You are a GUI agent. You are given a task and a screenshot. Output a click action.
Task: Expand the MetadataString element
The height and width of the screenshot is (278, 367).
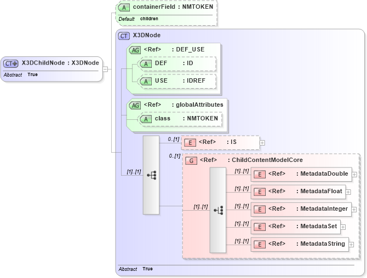(351, 244)
